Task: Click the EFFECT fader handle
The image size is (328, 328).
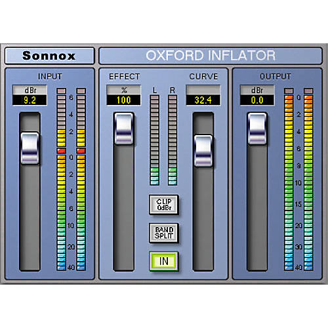Action: [x=124, y=129]
